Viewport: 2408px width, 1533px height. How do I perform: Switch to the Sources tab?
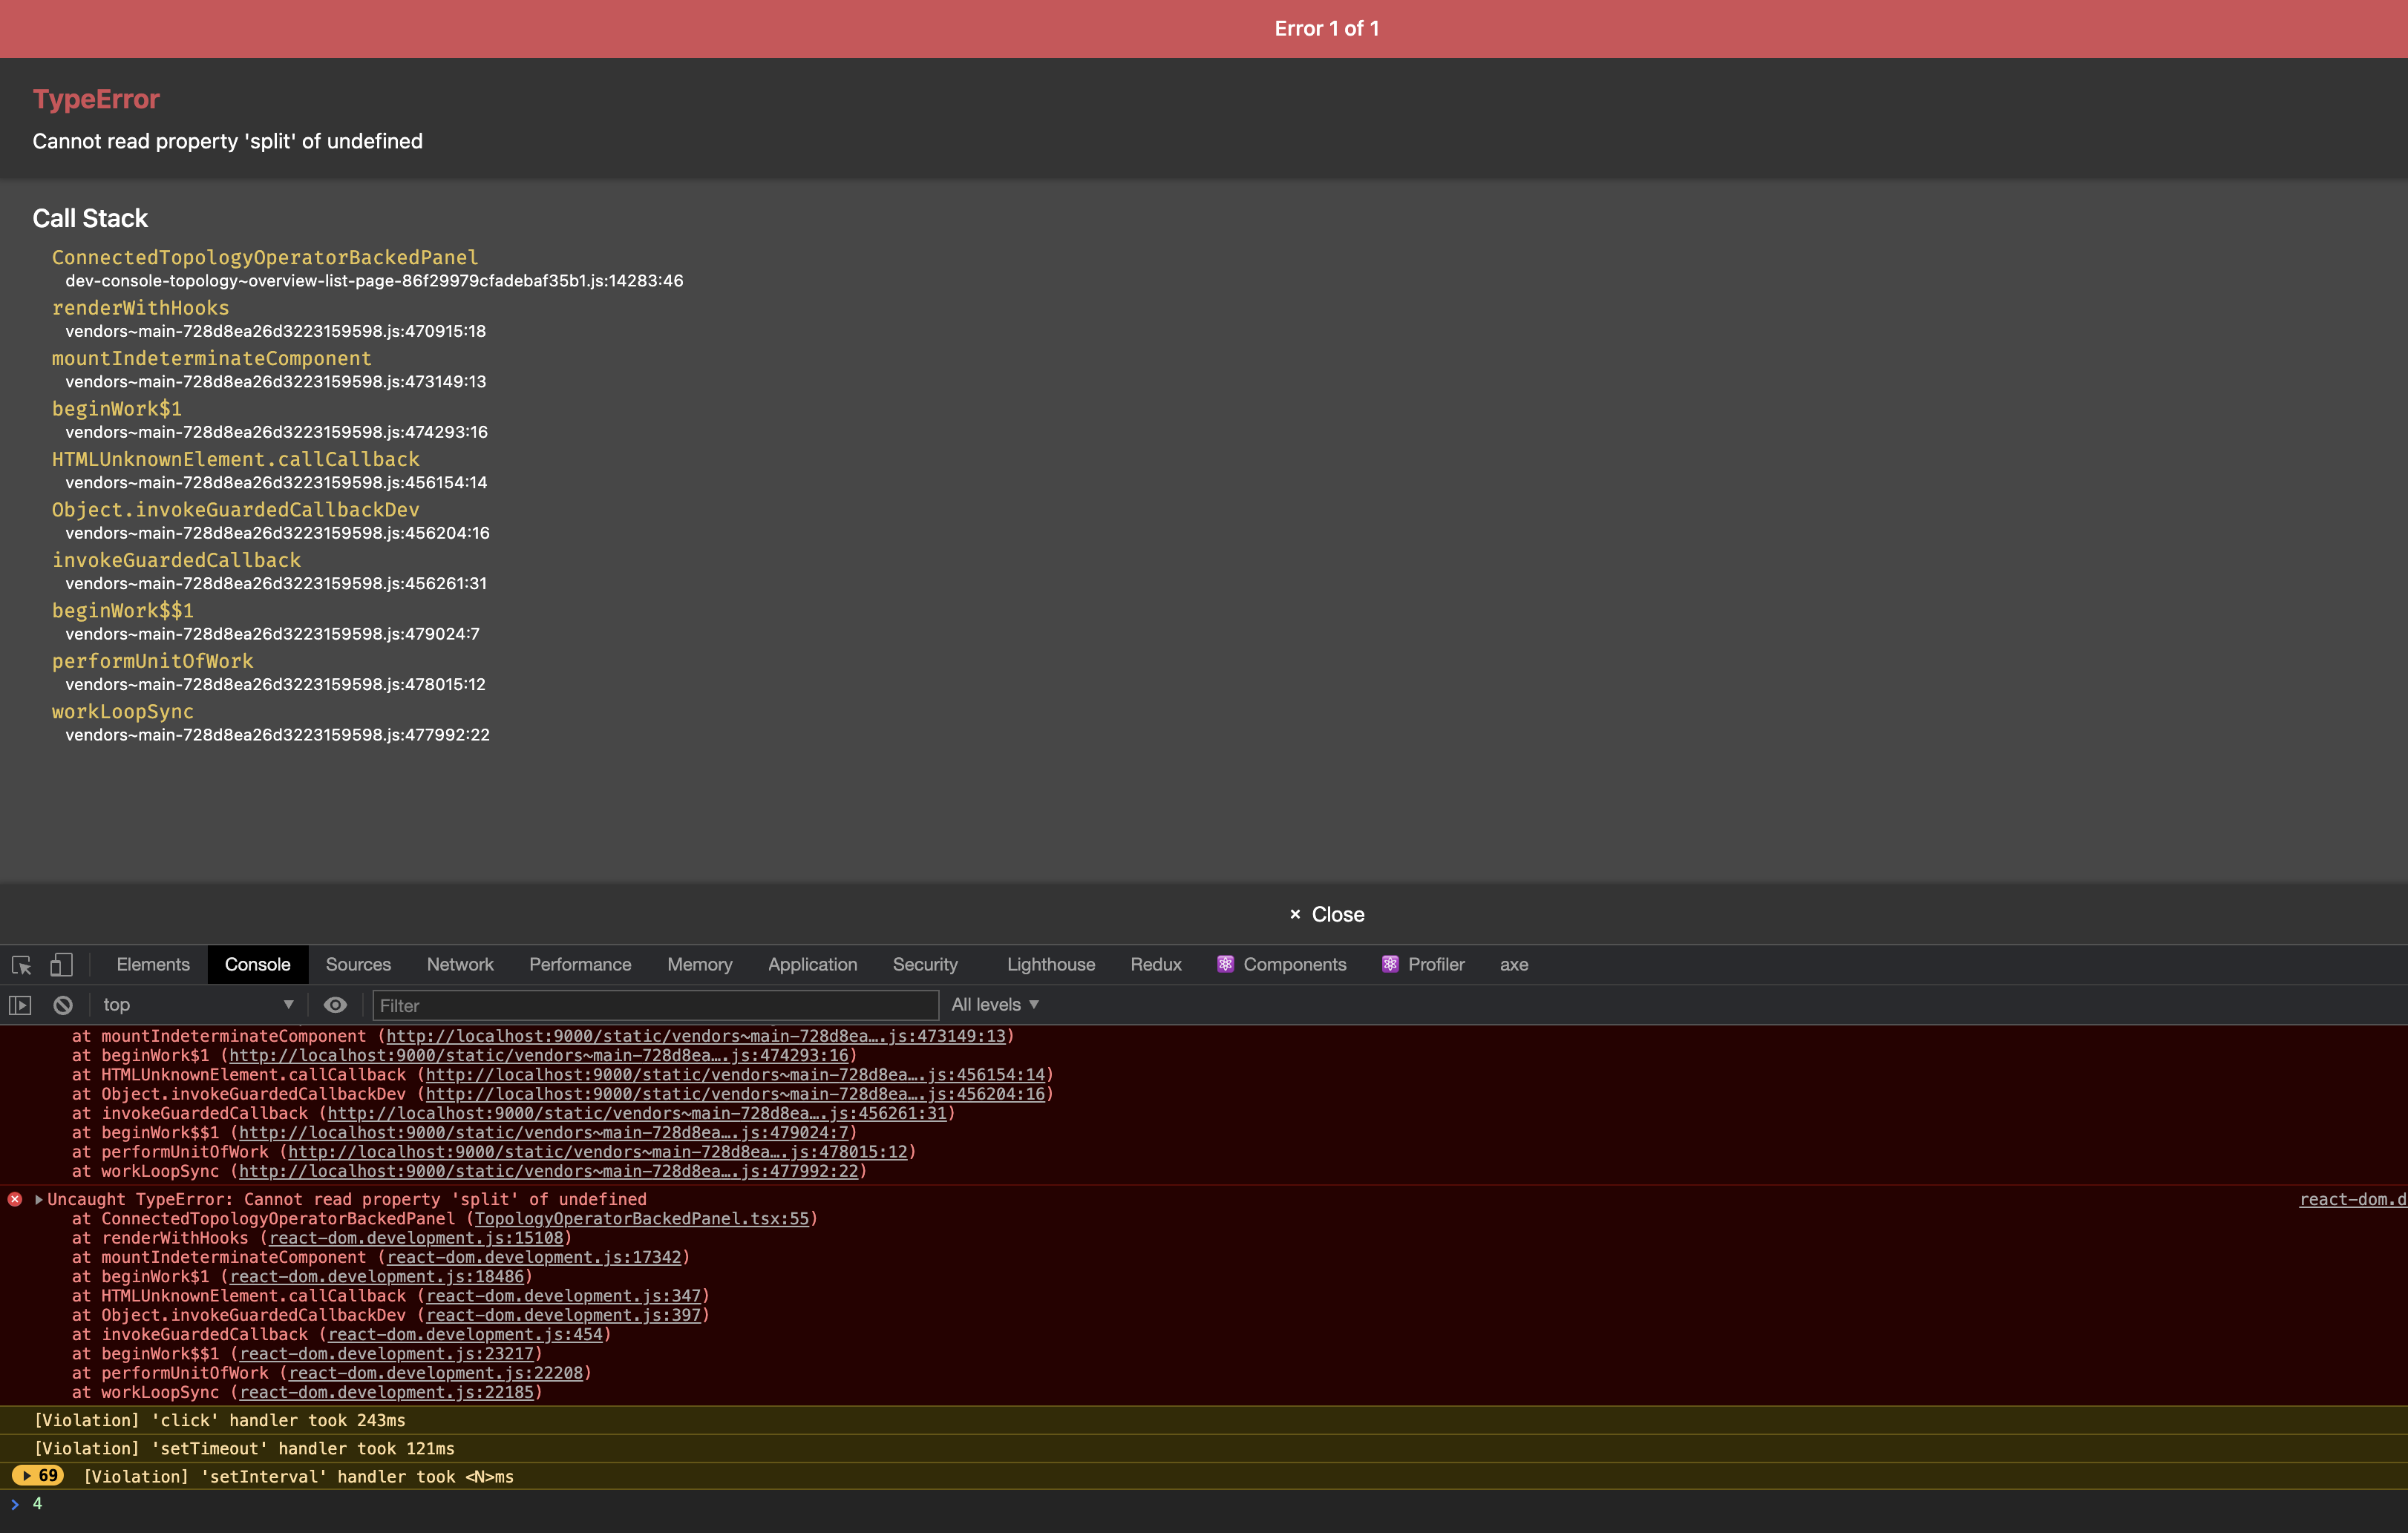[x=358, y=965]
